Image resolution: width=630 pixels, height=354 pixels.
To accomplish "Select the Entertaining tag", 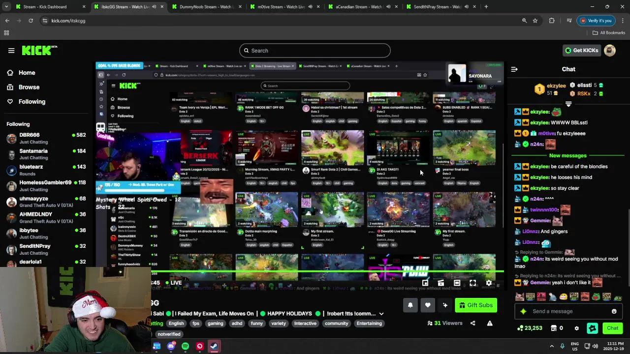I will pyautogui.click(x=369, y=323).
